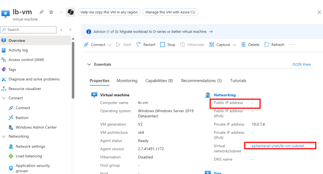Click the arrow at end of Advisor message
The width and height of the screenshot is (323, 174).
tap(211, 32)
